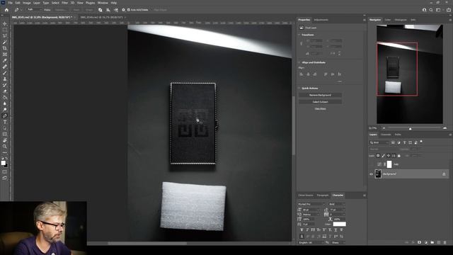Select the Hand tool

tap(5, 140)
